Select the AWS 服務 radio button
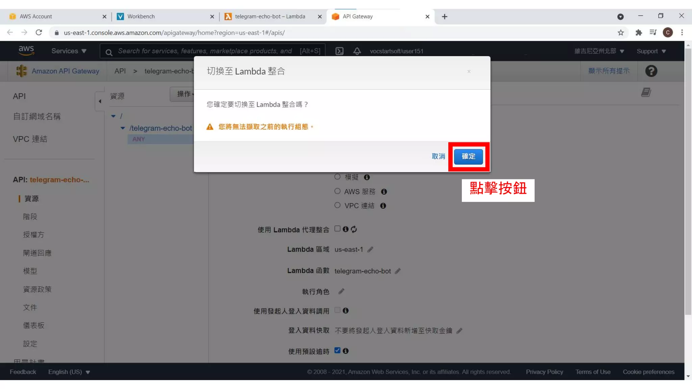Viewport: 692px width, 389px height. click(337, 191)
